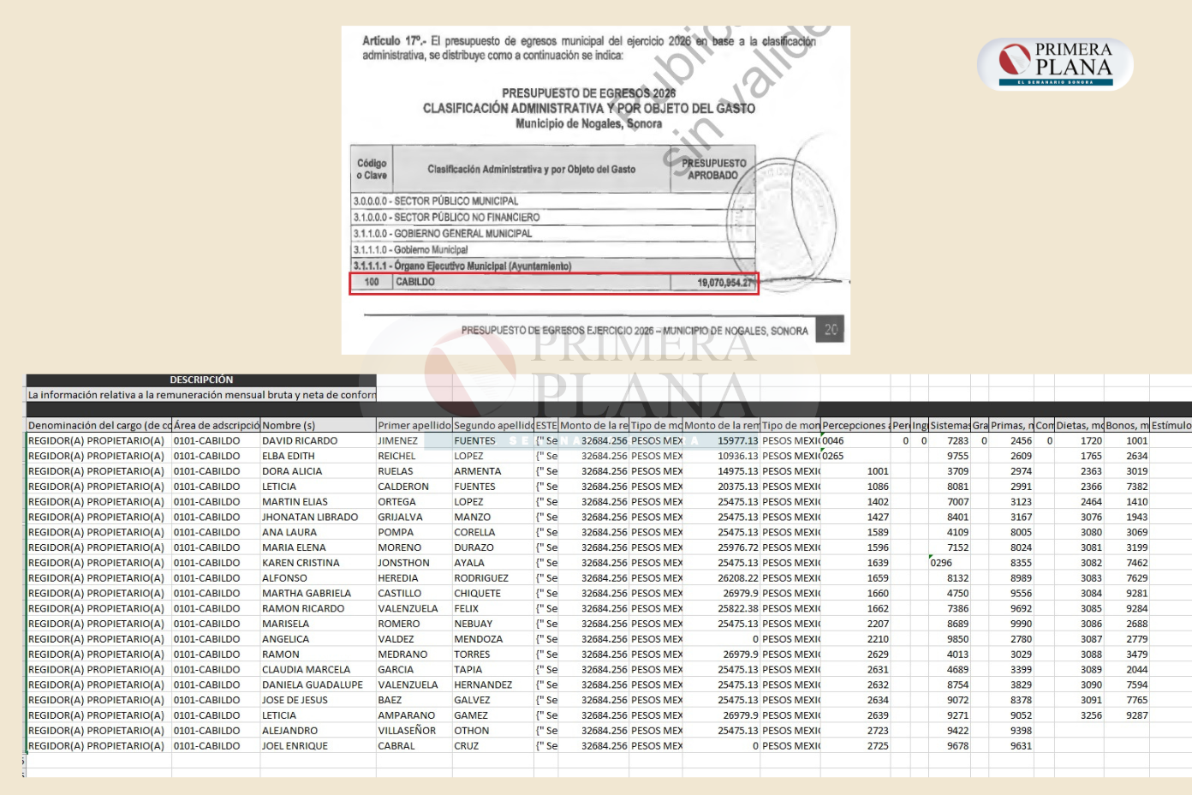Click the CABILDO label in the red-outlined row
Viewport: 1192px width, 795px height.
tap(415, 282)
